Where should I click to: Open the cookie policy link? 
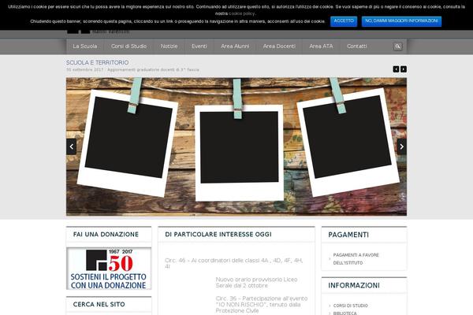242,13
